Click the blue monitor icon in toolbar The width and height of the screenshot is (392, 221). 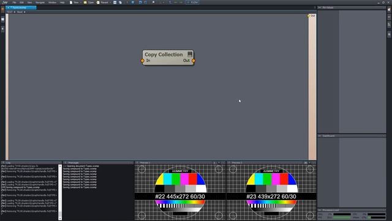point(133,2)
